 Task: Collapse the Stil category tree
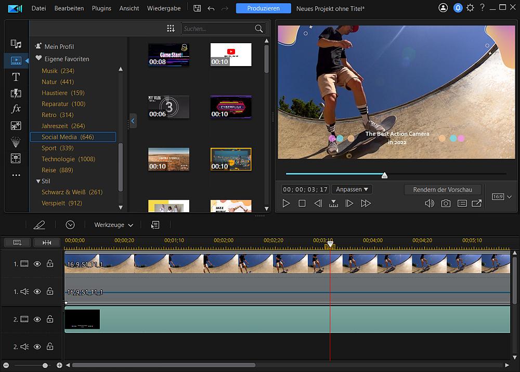(x=38, y=181)
